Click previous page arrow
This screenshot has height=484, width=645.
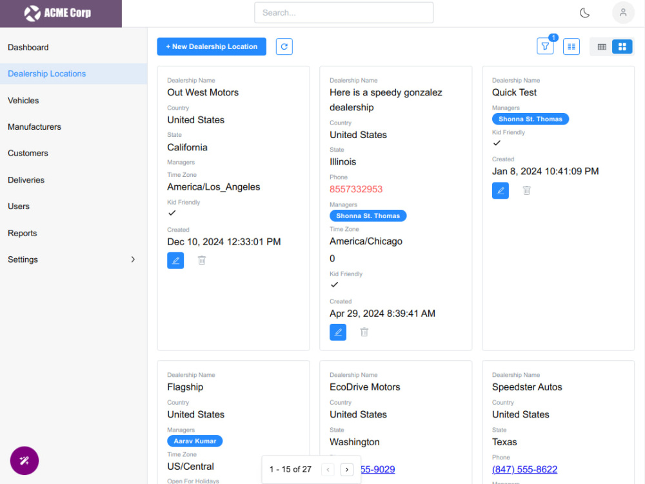click(328, 470)
